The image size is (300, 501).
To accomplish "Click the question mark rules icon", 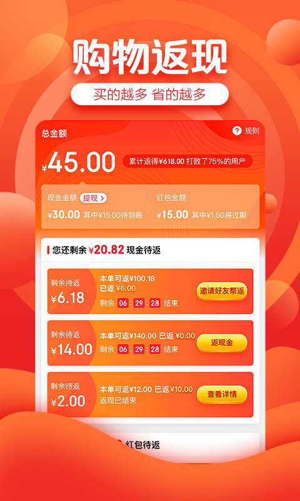I will click(237, 131).
